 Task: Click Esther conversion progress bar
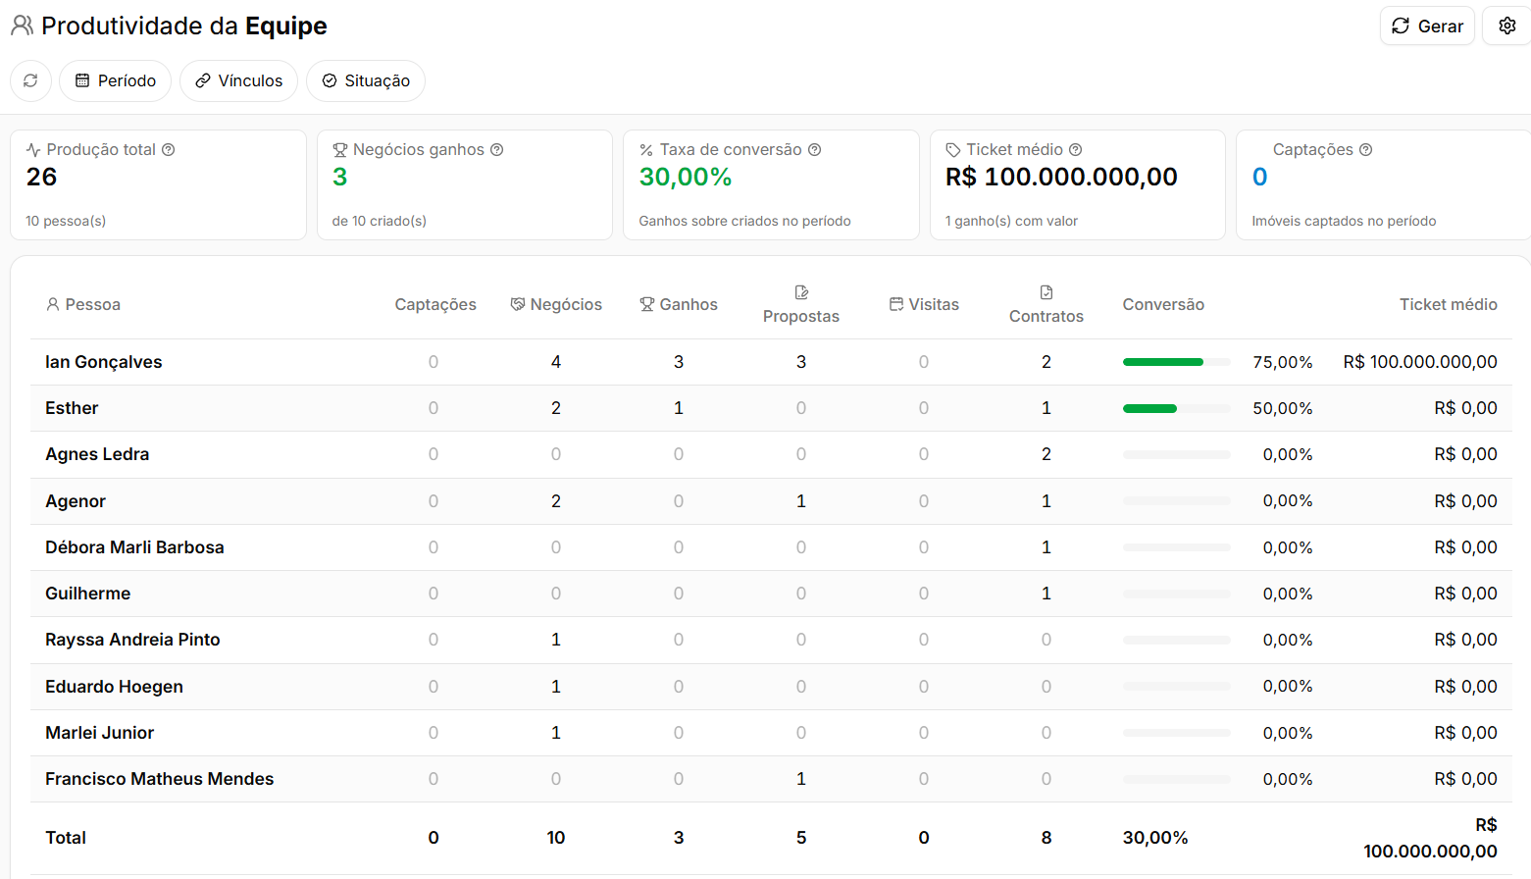click(x=1176, y=408)
